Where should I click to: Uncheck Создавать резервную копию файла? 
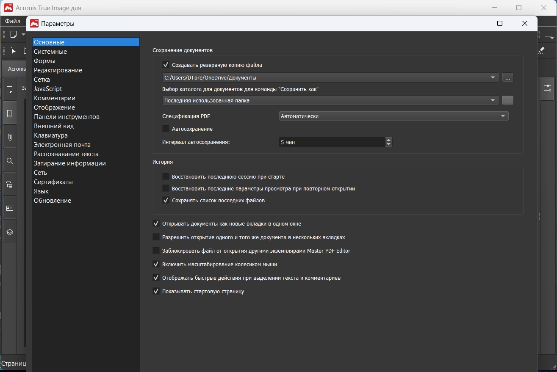[x=166, y=65]
